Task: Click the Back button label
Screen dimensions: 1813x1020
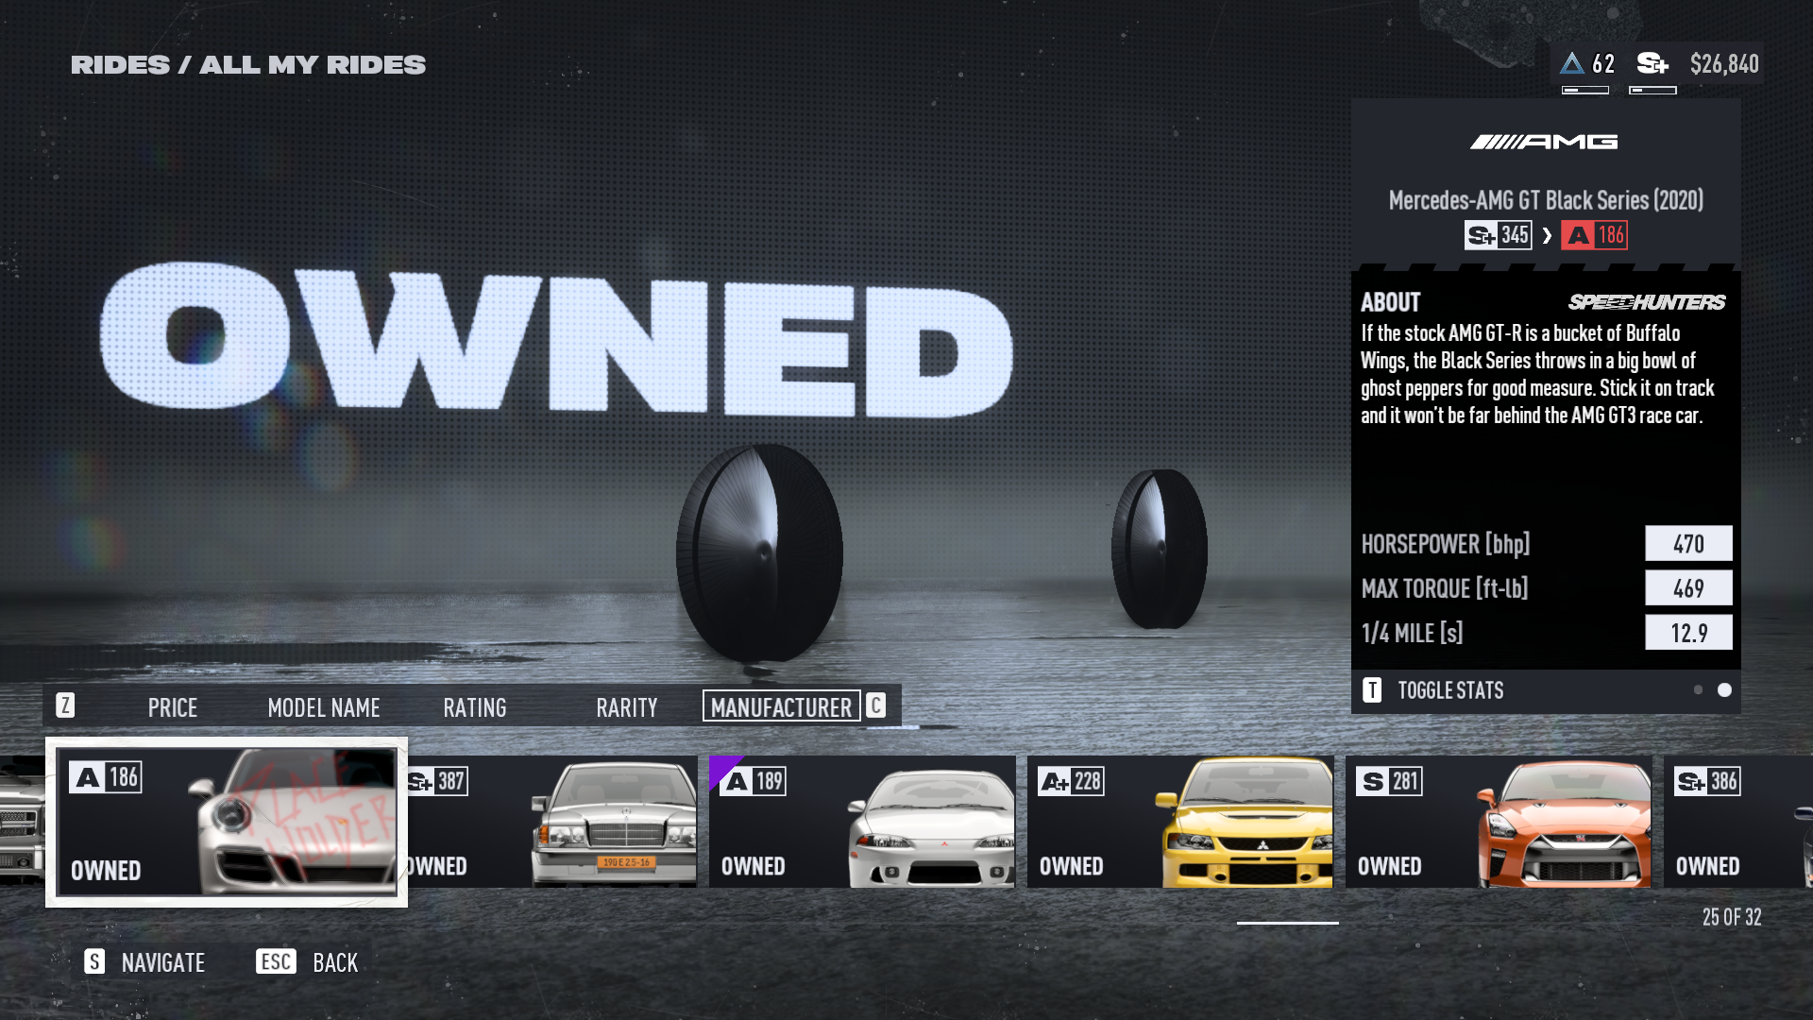Action: tap(335, 962)
